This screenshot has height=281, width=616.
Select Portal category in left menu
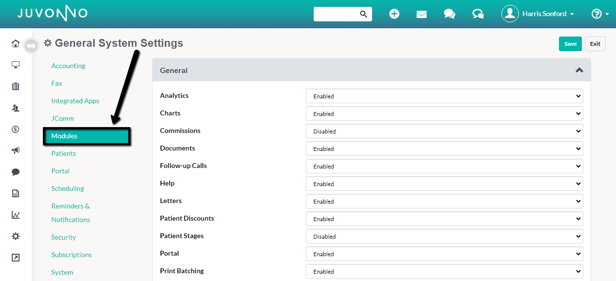coord(60,171)
